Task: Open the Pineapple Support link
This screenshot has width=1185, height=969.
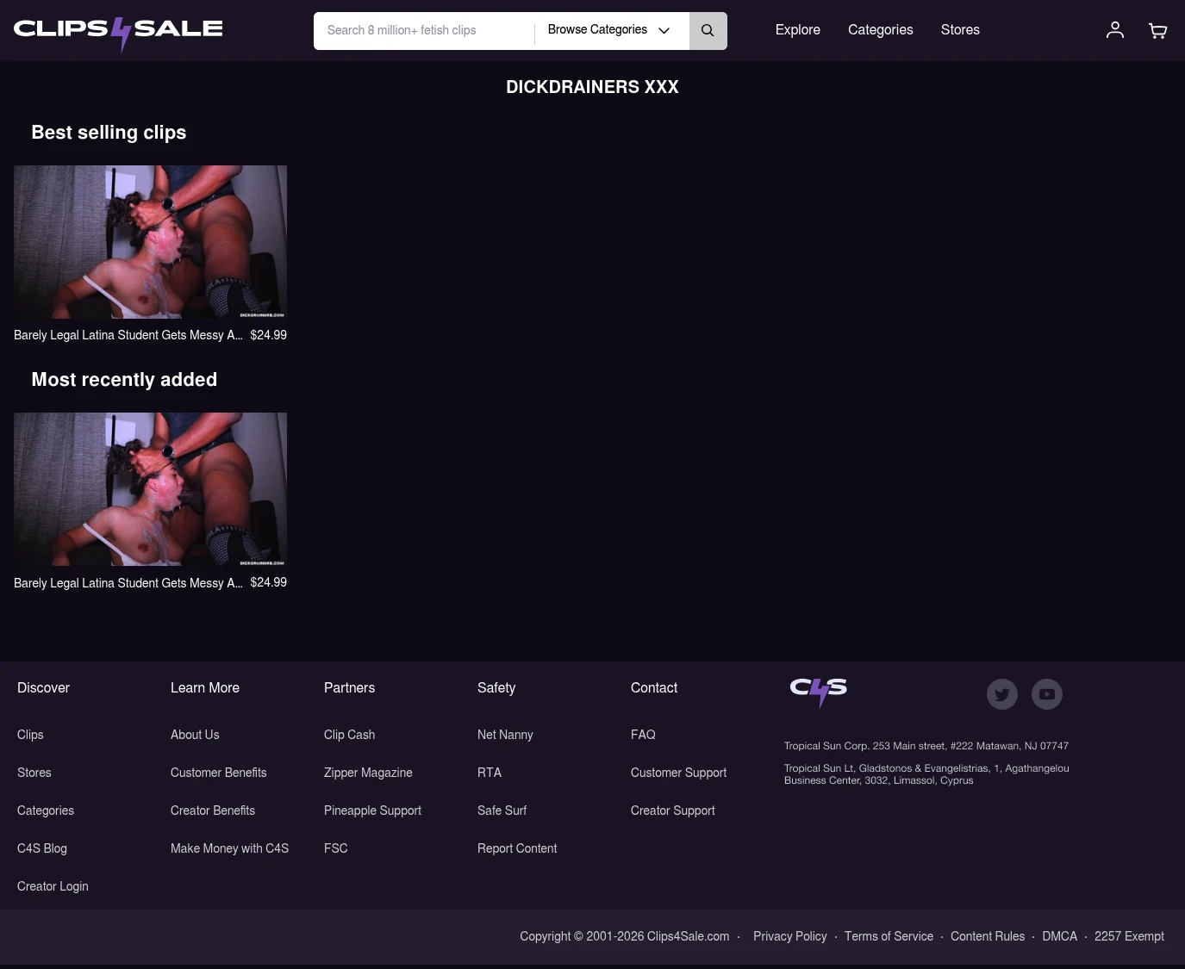Action: 372,811
